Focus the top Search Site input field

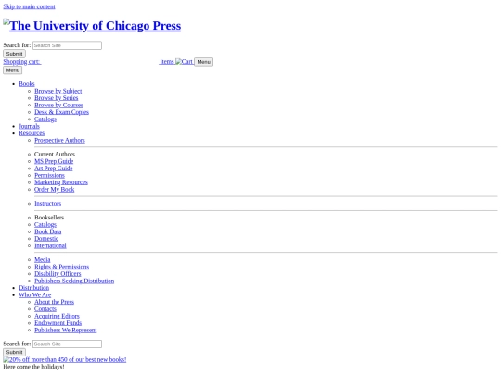(67, 45)
